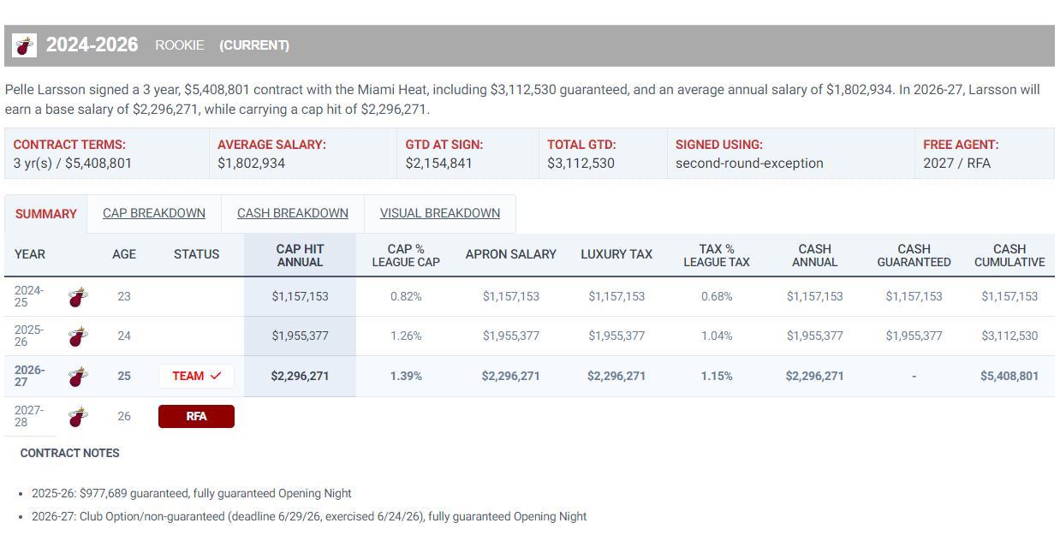Click Heat logo in 2026-27 row
This screenshot has height=535, width=1060.
coord(78,376)
